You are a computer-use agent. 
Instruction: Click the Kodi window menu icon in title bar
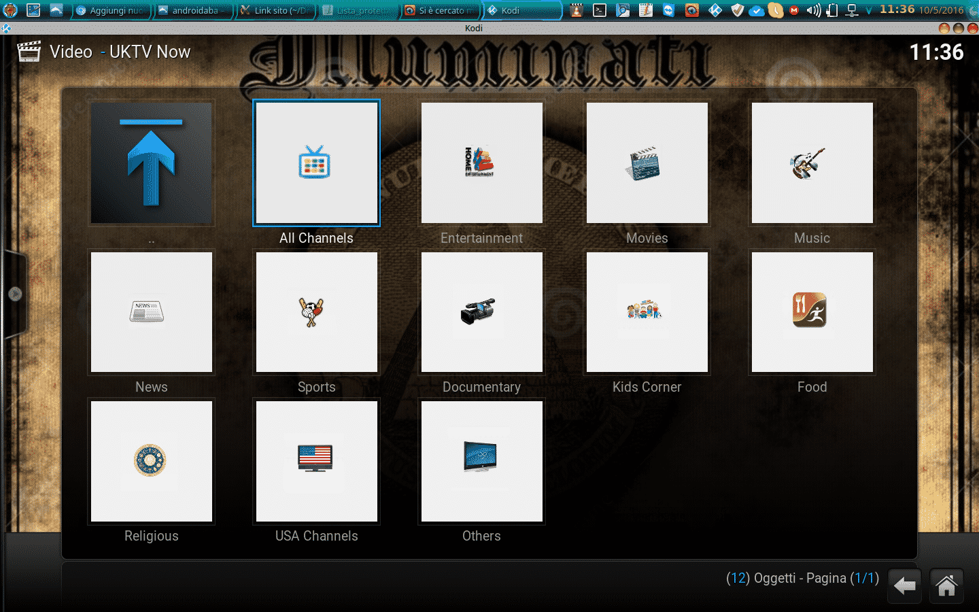pos(6,28)
